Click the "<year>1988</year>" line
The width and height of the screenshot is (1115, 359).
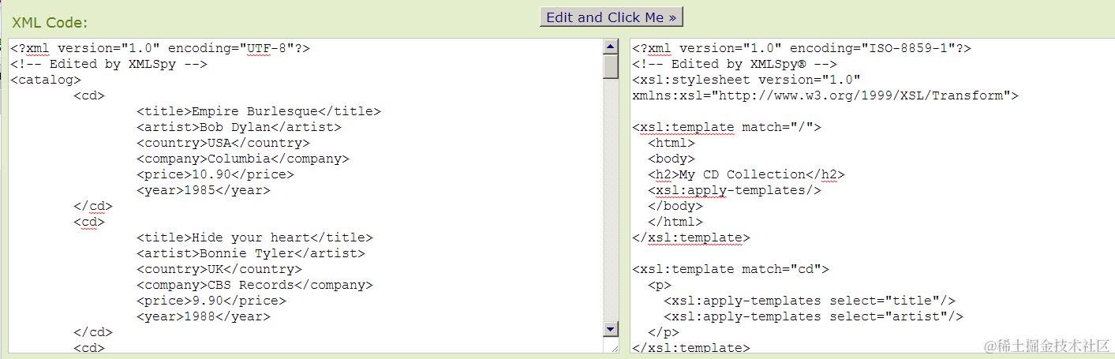click(x=203, y=316)
